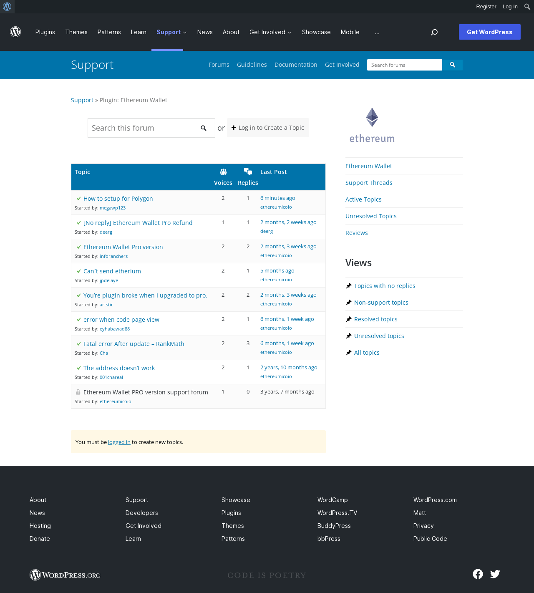The height and width of the screenshot is (593, 534).
Task: Click the Support page title heading
Action: tap(92, 65)
